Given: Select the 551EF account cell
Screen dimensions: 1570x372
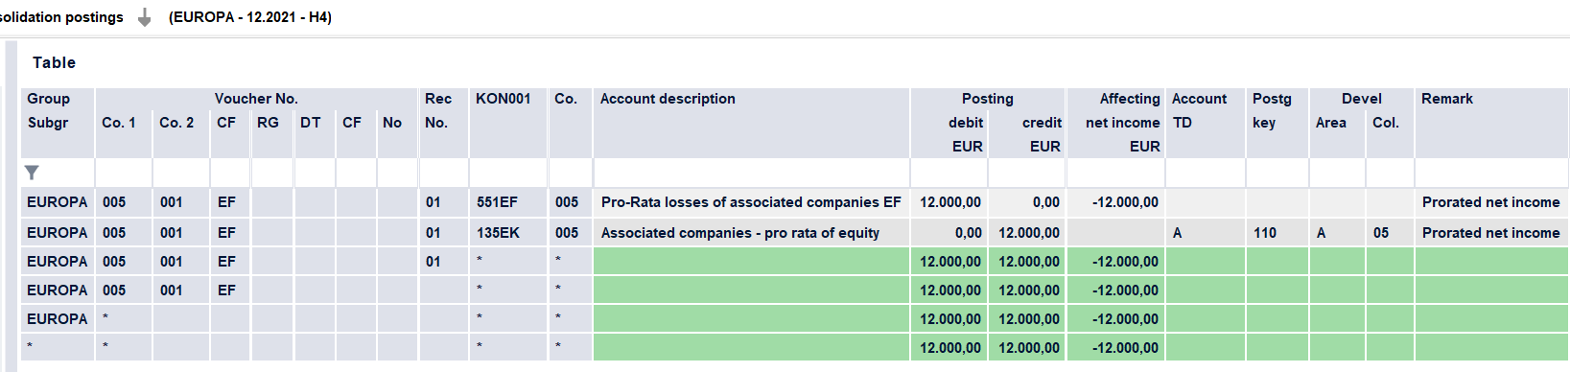Looking at the screenshot, I should [x=507, y=202].
